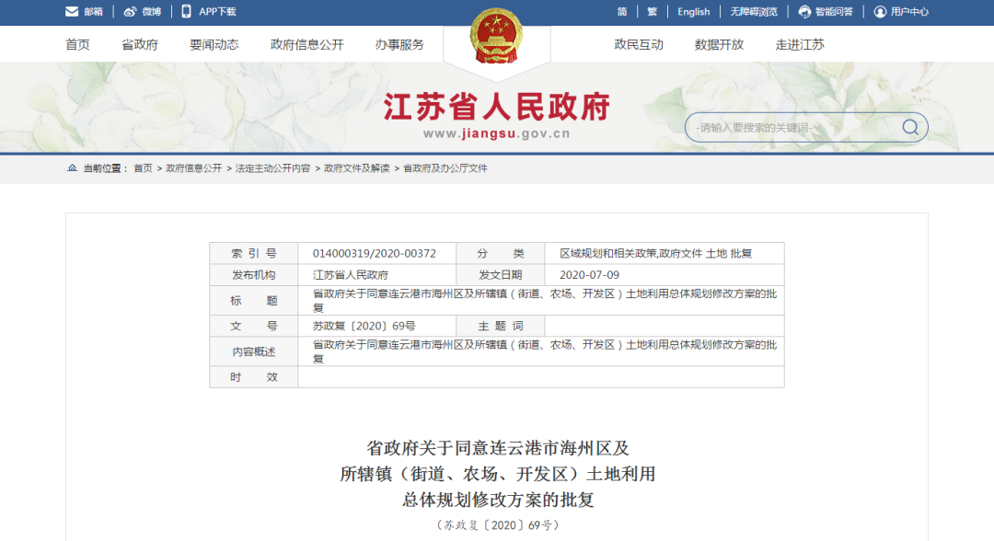Open 办事服务 navigation menu

tap(399, 44)
